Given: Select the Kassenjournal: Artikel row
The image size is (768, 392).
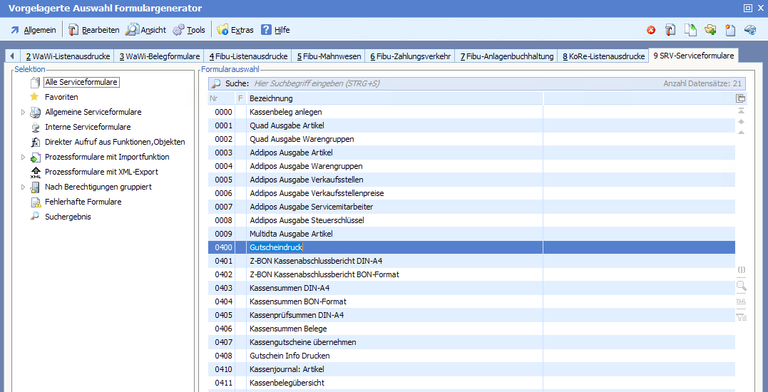Looking at the screenshot, I should coord(287,369).
